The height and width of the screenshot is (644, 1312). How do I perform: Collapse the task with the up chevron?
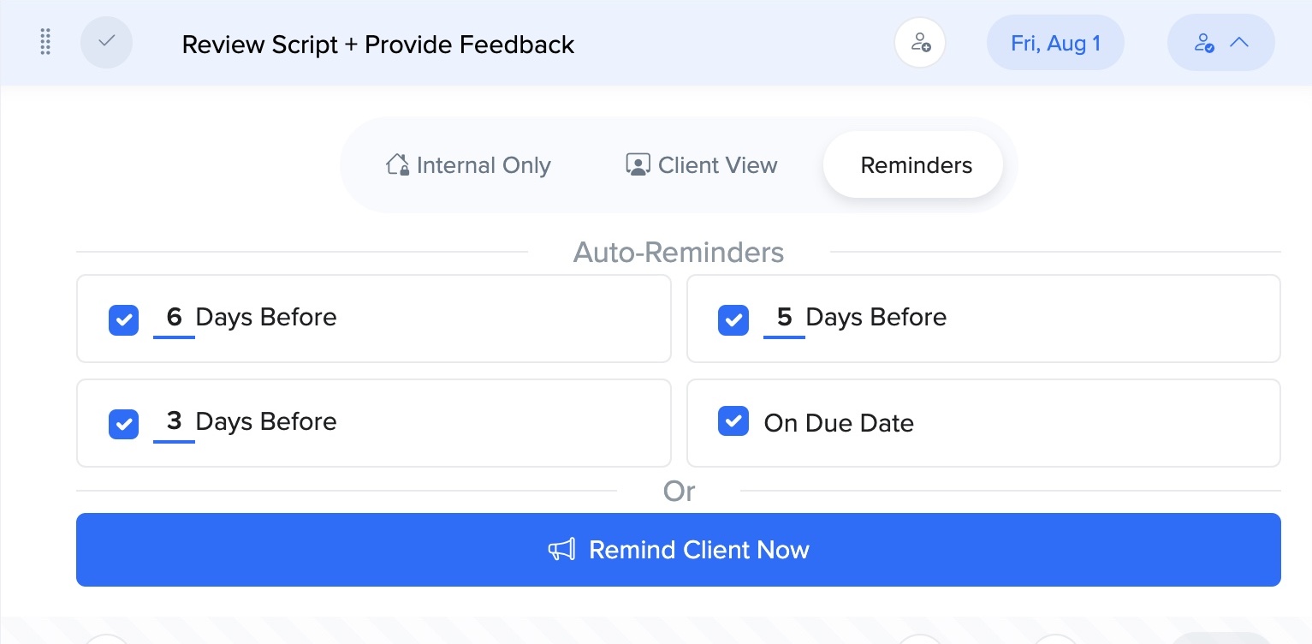1239,42
